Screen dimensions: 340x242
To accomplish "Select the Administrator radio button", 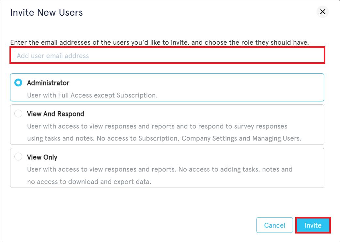I will click(18, 83).
